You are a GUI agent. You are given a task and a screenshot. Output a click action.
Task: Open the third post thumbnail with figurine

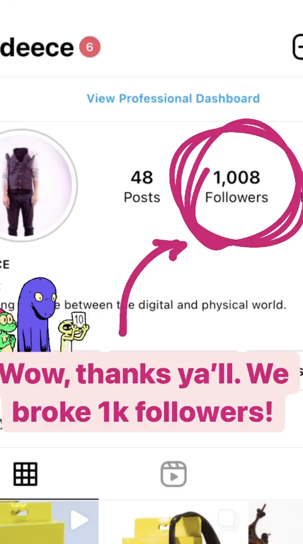point(276,522)
